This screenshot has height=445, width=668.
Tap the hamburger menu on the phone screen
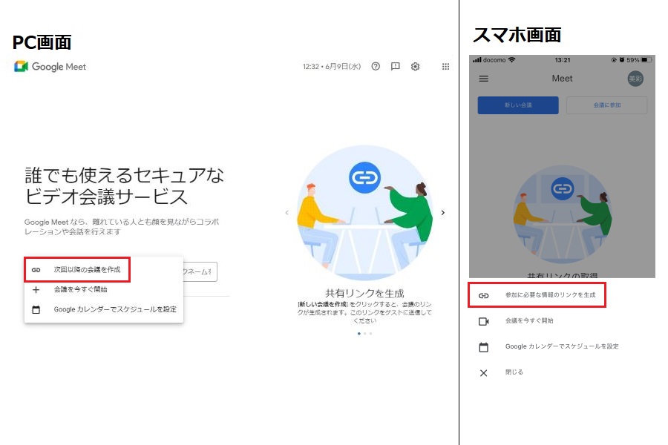click(484, 79)
